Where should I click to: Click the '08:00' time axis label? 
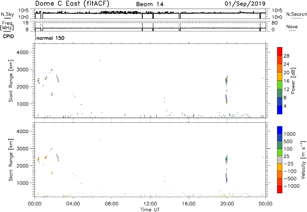click(x=112, y=204)
